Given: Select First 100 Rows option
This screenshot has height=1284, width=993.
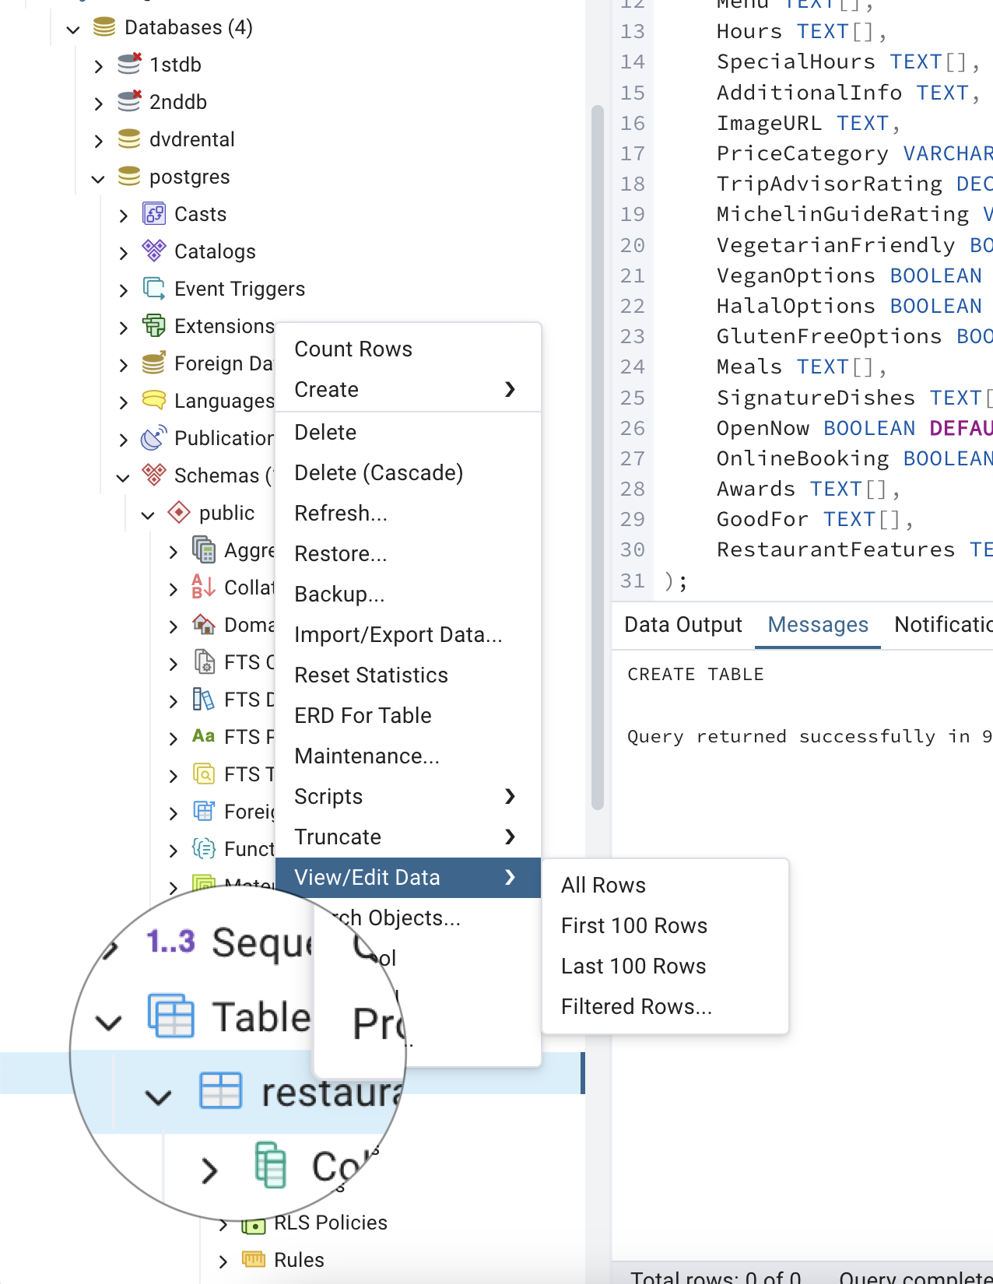Looking at the screenshot, I should (x=633, y=926).
